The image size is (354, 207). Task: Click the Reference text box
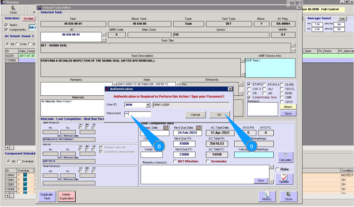pyautogui.click(x=263, y=109)
